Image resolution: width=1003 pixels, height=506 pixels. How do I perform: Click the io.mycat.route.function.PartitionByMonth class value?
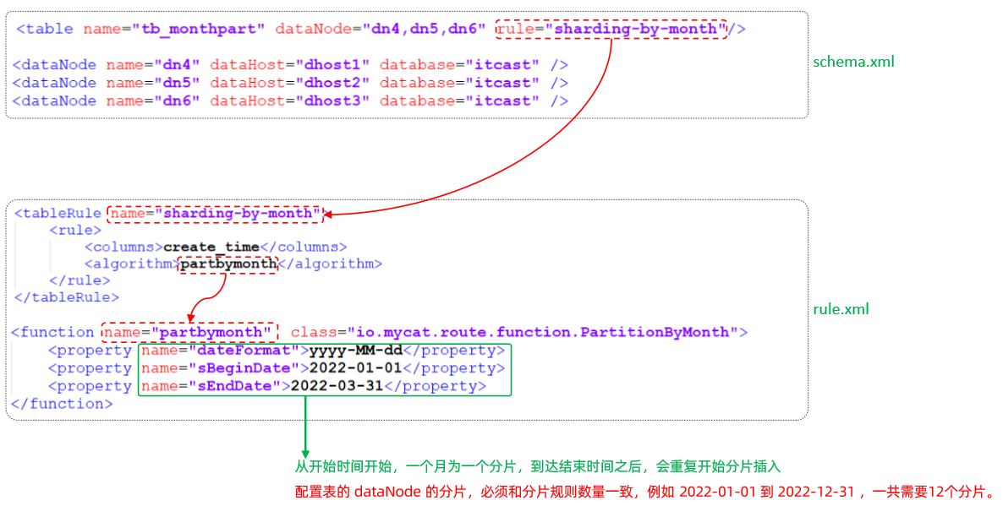(x=542, y=332)
